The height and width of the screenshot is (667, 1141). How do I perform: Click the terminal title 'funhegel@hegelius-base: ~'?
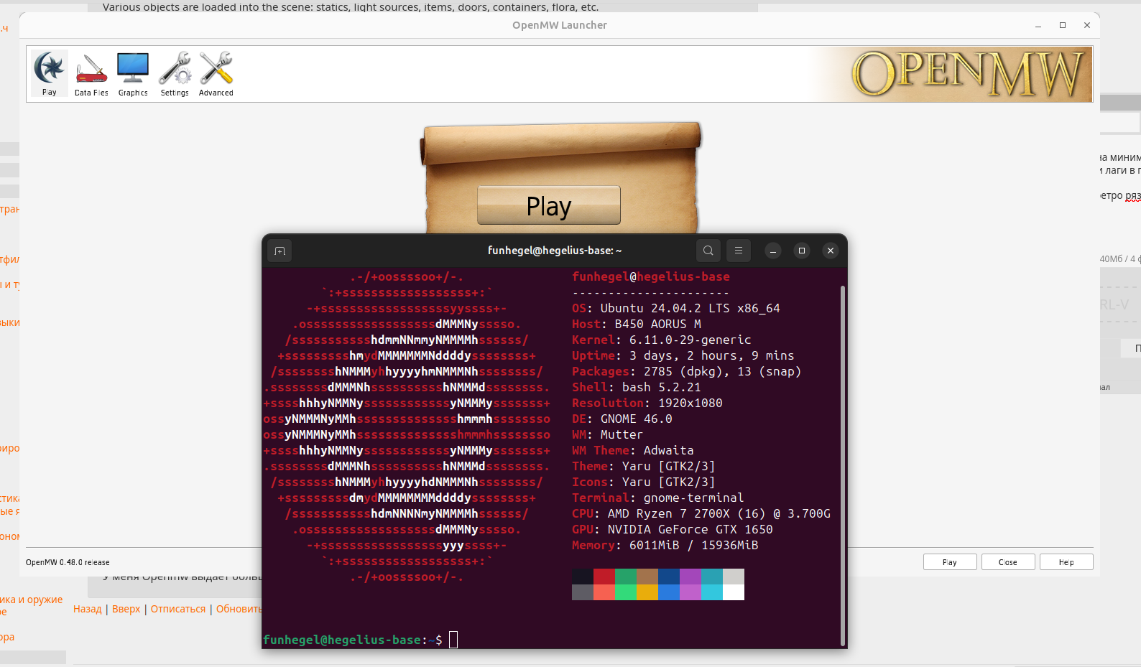555,251
